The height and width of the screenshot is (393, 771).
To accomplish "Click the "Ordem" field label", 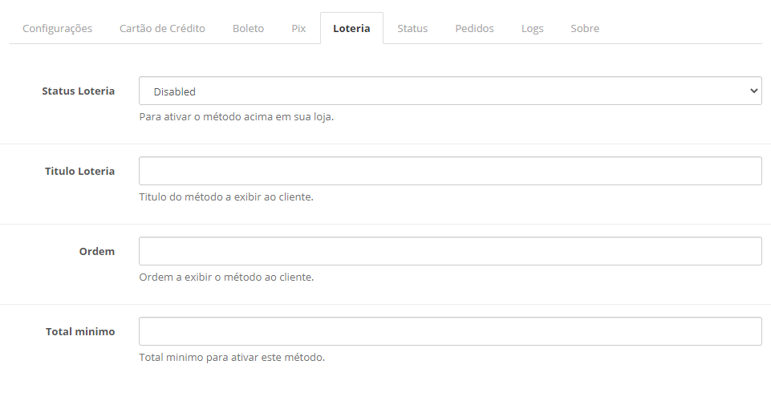I will 96,251.
